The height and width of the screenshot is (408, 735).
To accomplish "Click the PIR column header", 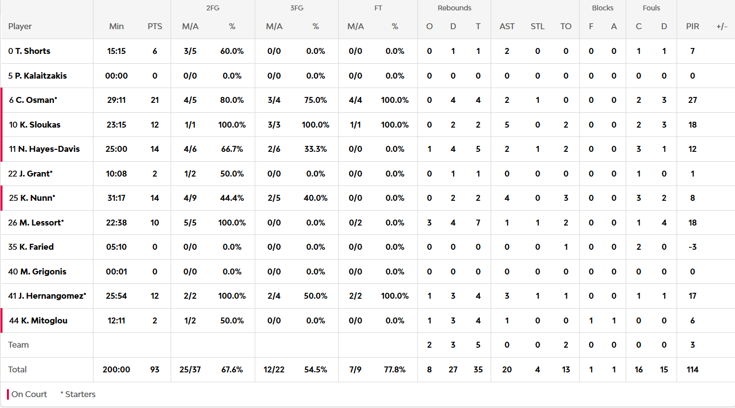I will [692, 26].
